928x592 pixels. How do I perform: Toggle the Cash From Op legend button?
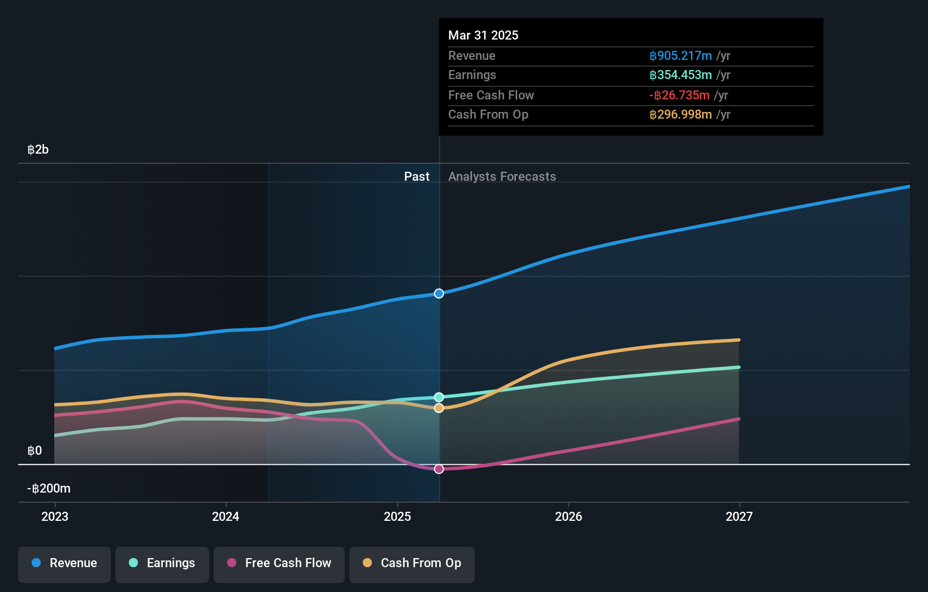coord(412,564)
